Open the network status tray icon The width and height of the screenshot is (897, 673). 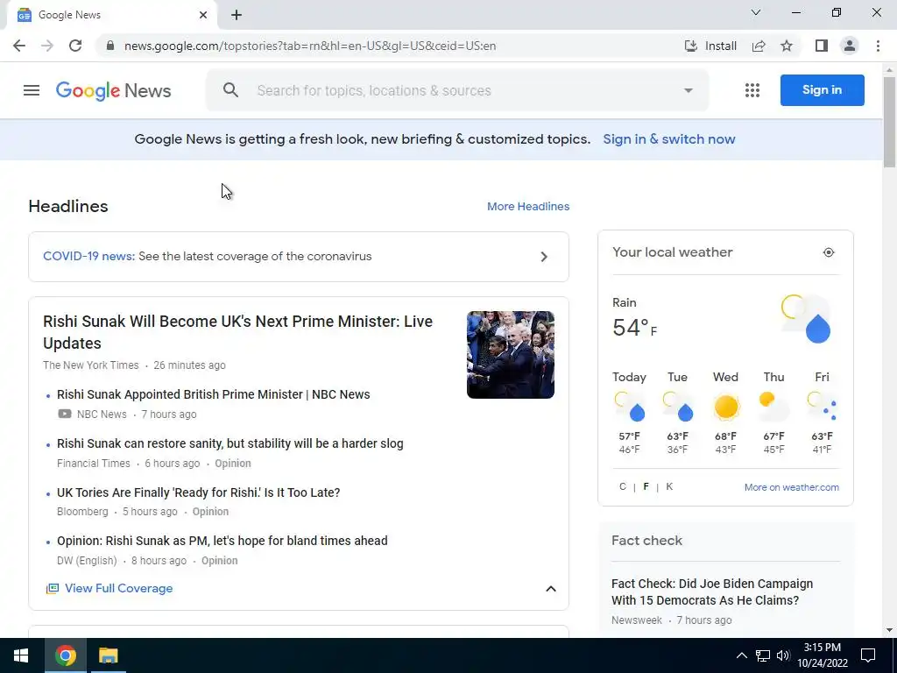[763, 655]
